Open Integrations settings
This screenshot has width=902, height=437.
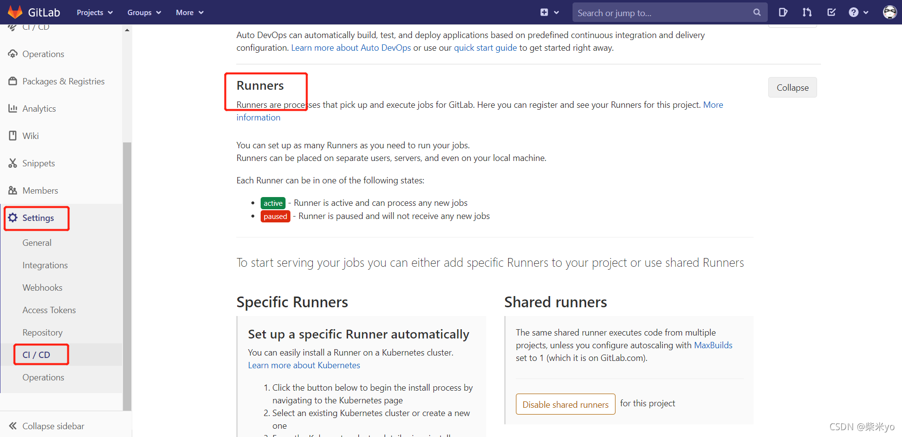(x=45, y=265)
